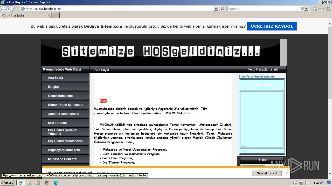Stop page loading with red X button
The image size is (332, 186).
[223, 9]
